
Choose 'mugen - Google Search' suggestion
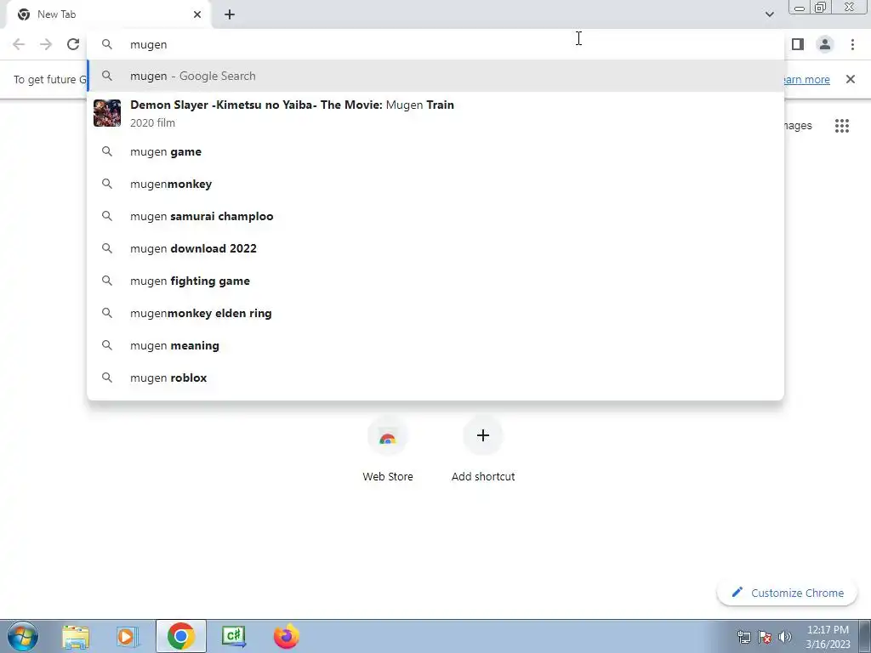click(x=436, y=76)
